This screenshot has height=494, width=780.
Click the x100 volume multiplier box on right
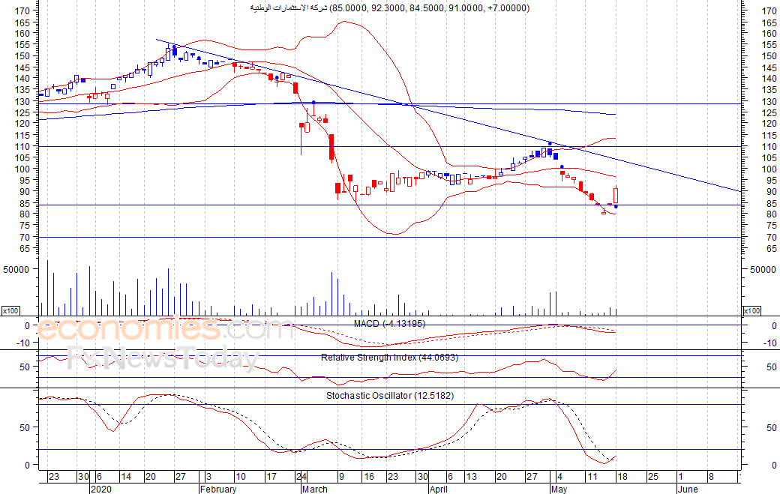[x=751, y=310]
